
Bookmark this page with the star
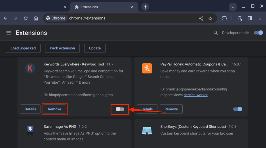[210, 18]
